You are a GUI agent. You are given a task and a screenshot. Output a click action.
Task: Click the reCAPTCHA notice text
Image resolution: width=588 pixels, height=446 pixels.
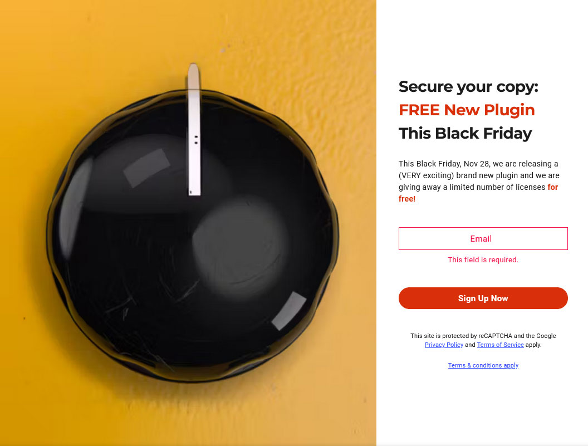pyautogui.click(x=483, y=336)
